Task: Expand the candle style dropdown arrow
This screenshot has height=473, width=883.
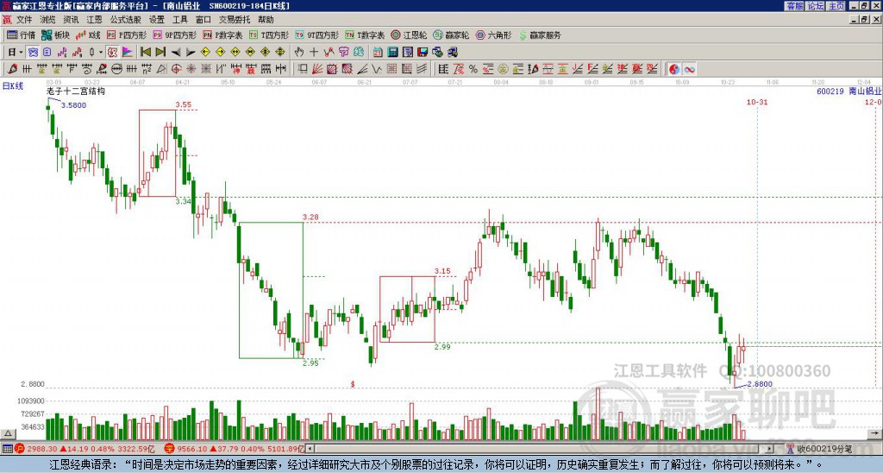Action: pyautogui.click(x=101, y=52)
